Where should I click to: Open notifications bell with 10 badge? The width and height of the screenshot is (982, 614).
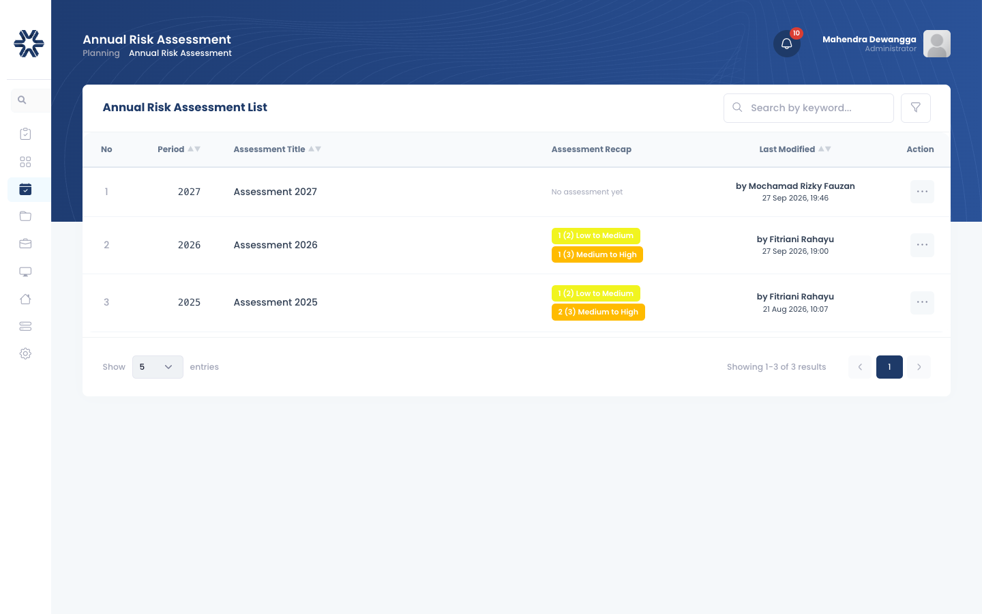click(x=787, y=44)
